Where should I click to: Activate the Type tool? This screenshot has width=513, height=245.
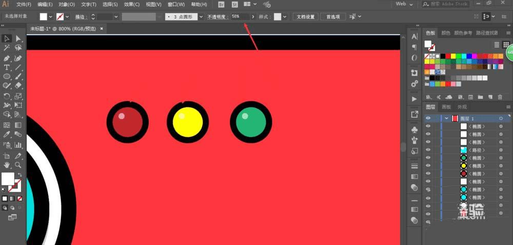[x=7, y=68]
